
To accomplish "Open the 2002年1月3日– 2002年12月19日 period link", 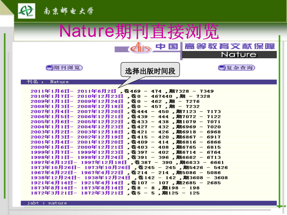I will [x=77, y=137].
